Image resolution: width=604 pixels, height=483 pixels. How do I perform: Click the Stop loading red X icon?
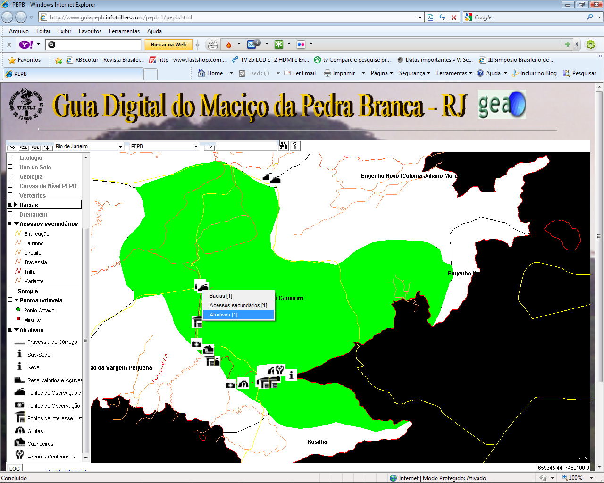(454, 17)
